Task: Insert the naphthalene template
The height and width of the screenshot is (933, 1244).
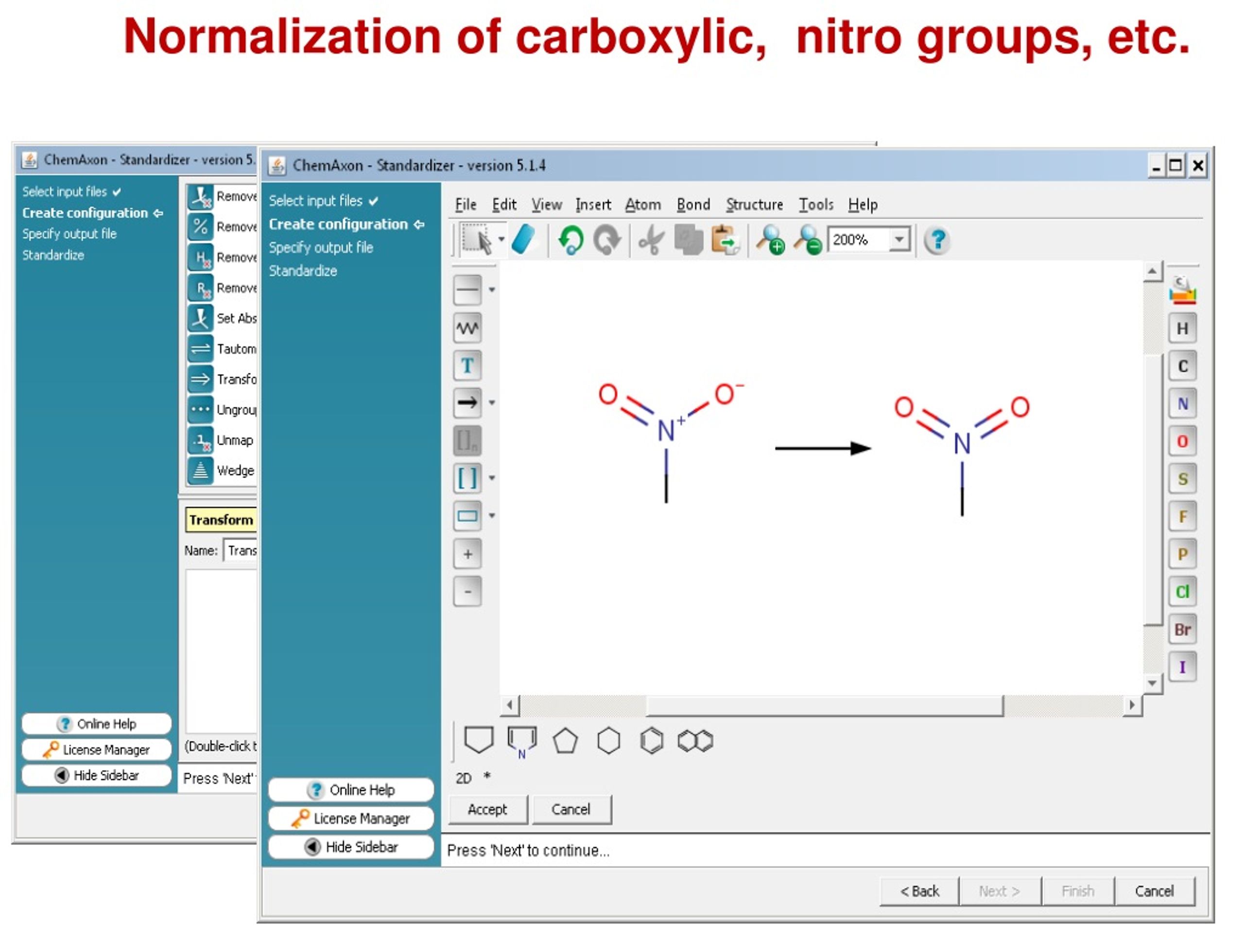Action: click(695, 741)
